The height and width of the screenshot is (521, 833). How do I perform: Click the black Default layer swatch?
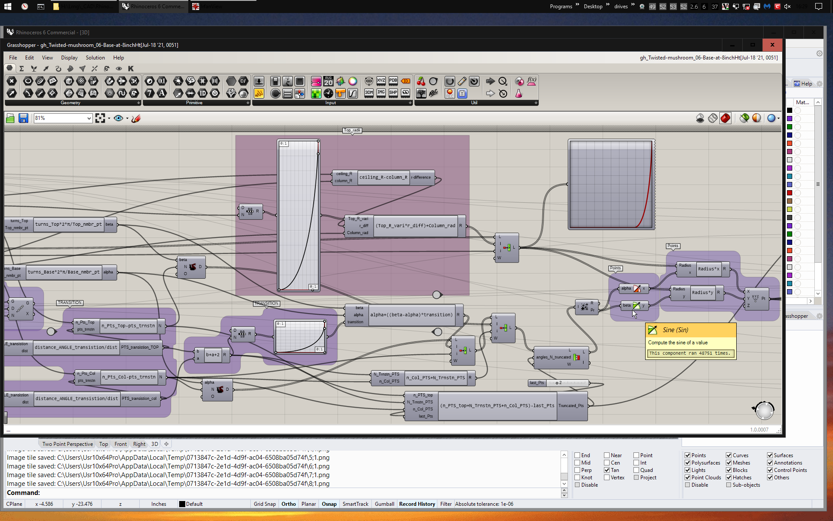point(182,504)
